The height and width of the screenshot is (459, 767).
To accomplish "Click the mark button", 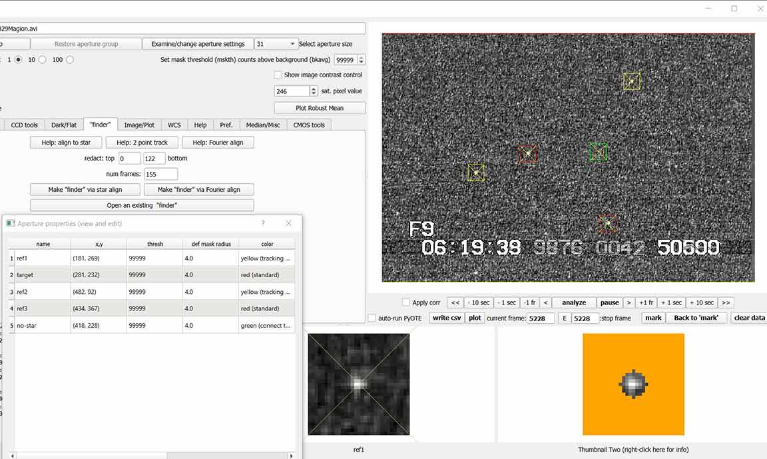I will 653,318.
